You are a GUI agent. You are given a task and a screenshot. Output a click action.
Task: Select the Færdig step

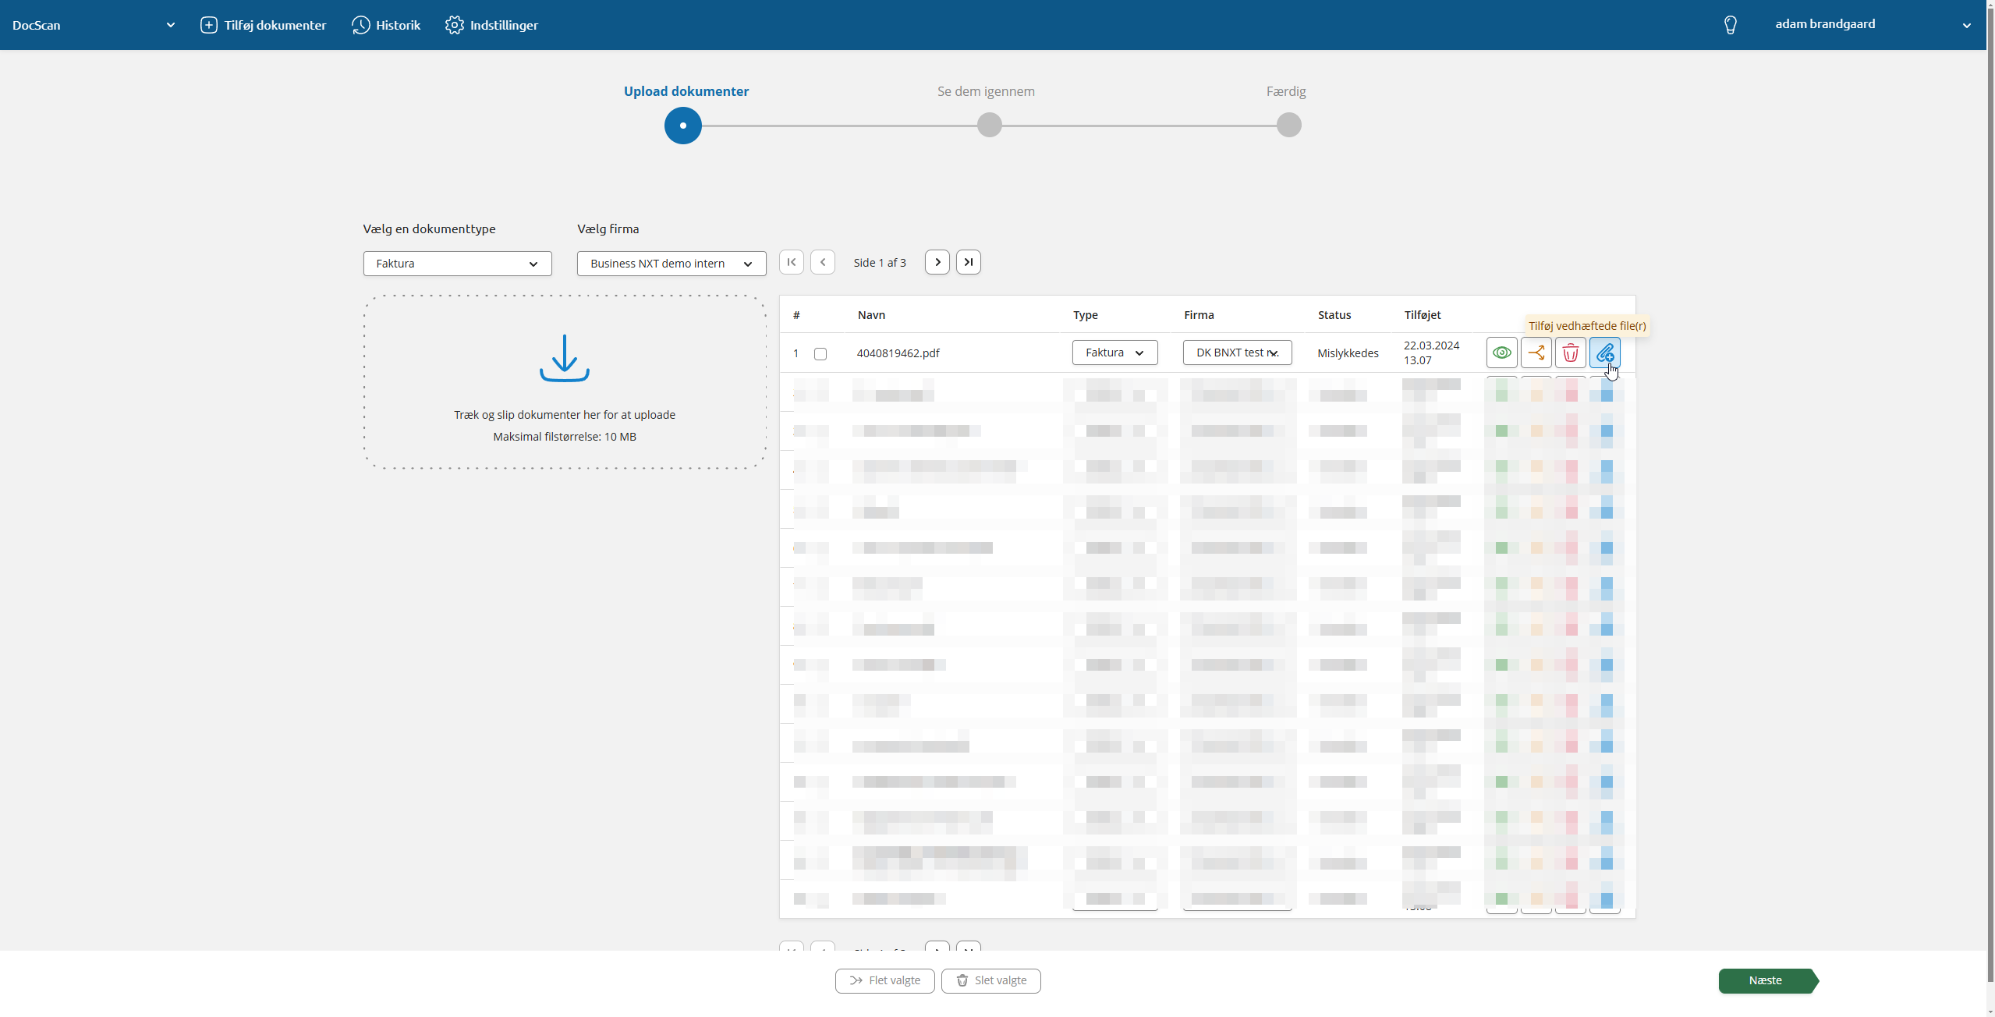pos(1288,125)
